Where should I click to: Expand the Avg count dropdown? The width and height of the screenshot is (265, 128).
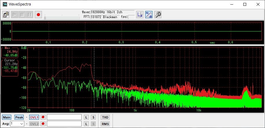21,124
